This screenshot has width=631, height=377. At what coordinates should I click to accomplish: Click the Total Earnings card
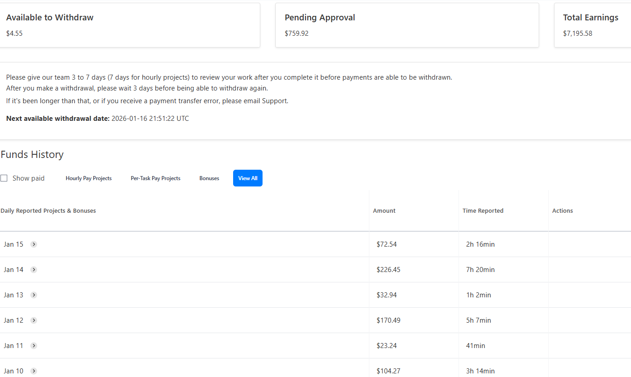pyautogui.click(x=592, y=25)
